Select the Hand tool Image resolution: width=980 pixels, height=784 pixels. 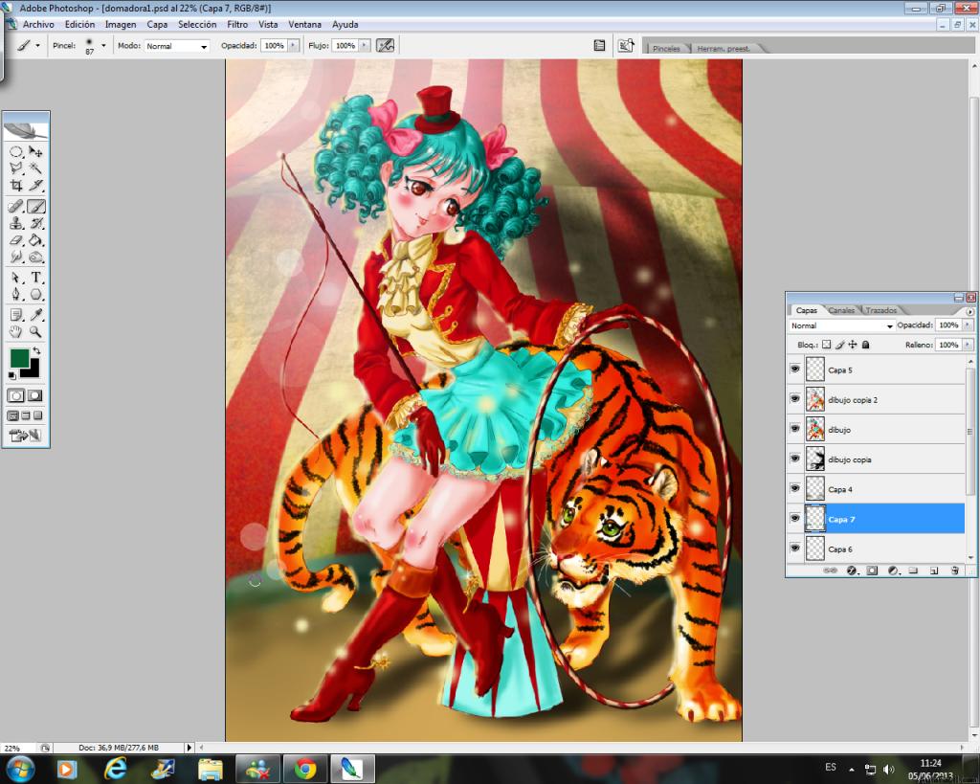[x=16, y=332]
